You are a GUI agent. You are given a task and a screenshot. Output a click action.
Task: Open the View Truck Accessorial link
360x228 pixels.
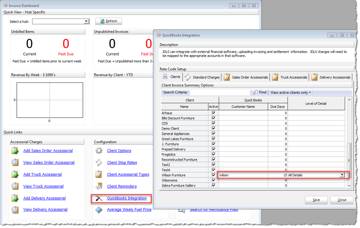point(44,186)
